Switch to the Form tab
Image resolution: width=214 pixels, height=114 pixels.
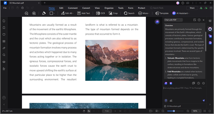pos(131,8)
